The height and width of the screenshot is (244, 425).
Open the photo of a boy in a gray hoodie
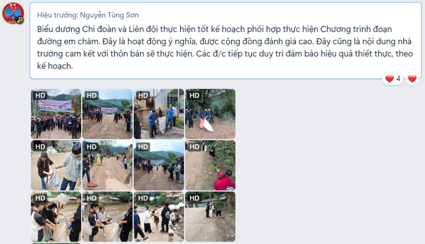56,165
